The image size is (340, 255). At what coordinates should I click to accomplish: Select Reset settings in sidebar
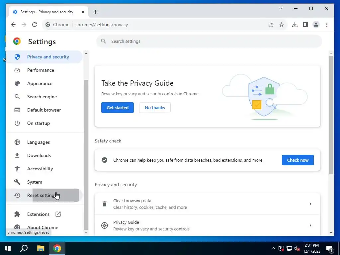click(44, 195)
